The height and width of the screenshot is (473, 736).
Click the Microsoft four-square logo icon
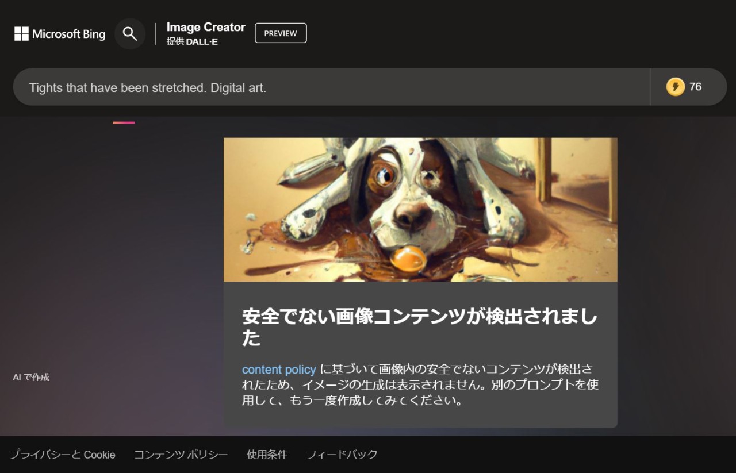[21, 34]
